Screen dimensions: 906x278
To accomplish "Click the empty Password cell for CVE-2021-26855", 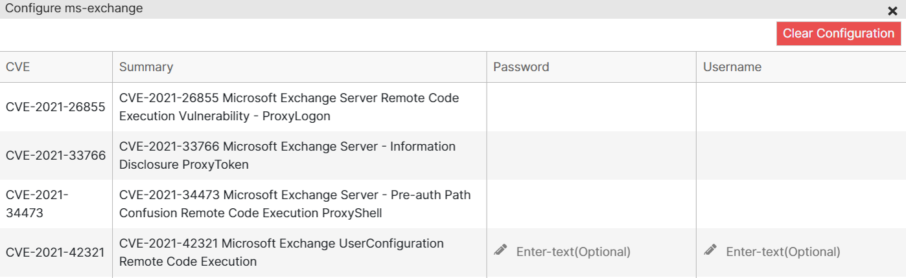I will pyautogui.click(x=591, y=107).
